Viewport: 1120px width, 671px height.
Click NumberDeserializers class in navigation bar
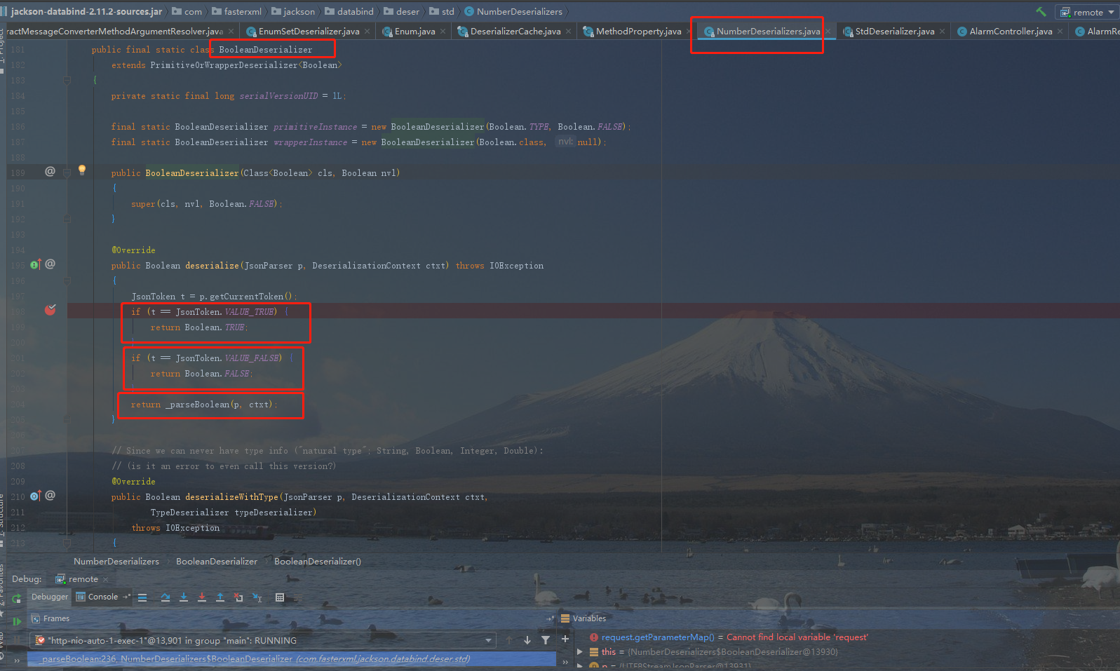click(x=513, y=11)
